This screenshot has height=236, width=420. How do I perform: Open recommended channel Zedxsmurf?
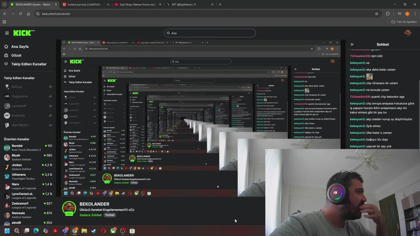click(x=28, y=206)
